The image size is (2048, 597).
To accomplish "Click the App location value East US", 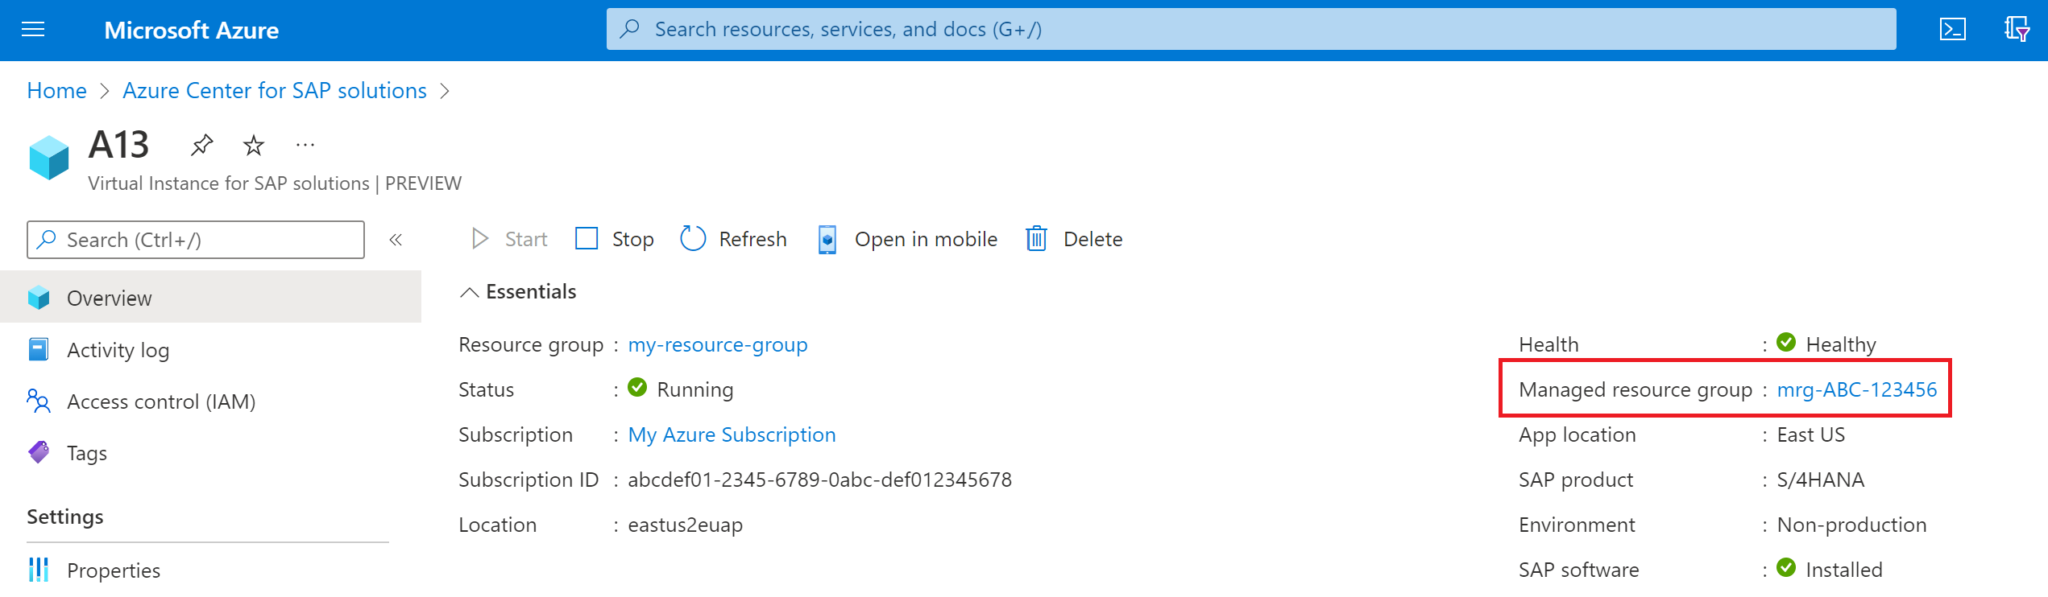I will point(1810,434).
